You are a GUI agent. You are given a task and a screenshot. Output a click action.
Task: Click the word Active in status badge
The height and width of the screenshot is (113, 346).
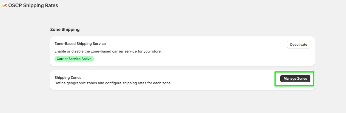tap(87, 59)
